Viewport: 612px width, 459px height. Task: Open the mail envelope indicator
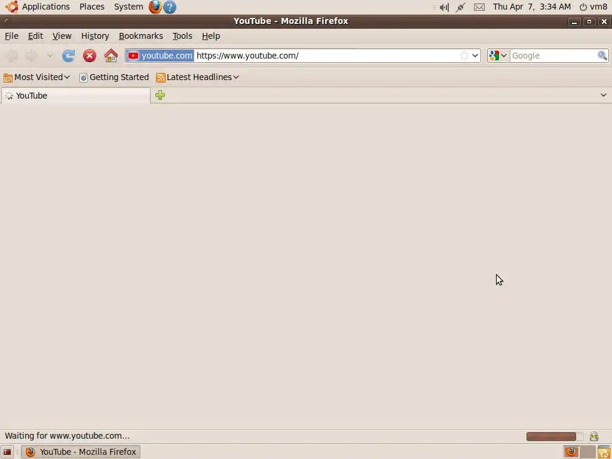point(479,7)
